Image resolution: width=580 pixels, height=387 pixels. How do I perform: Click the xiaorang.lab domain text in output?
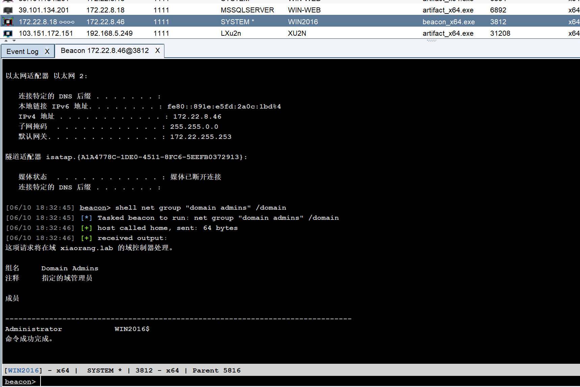pyautogui.click(x=87, y=248)
